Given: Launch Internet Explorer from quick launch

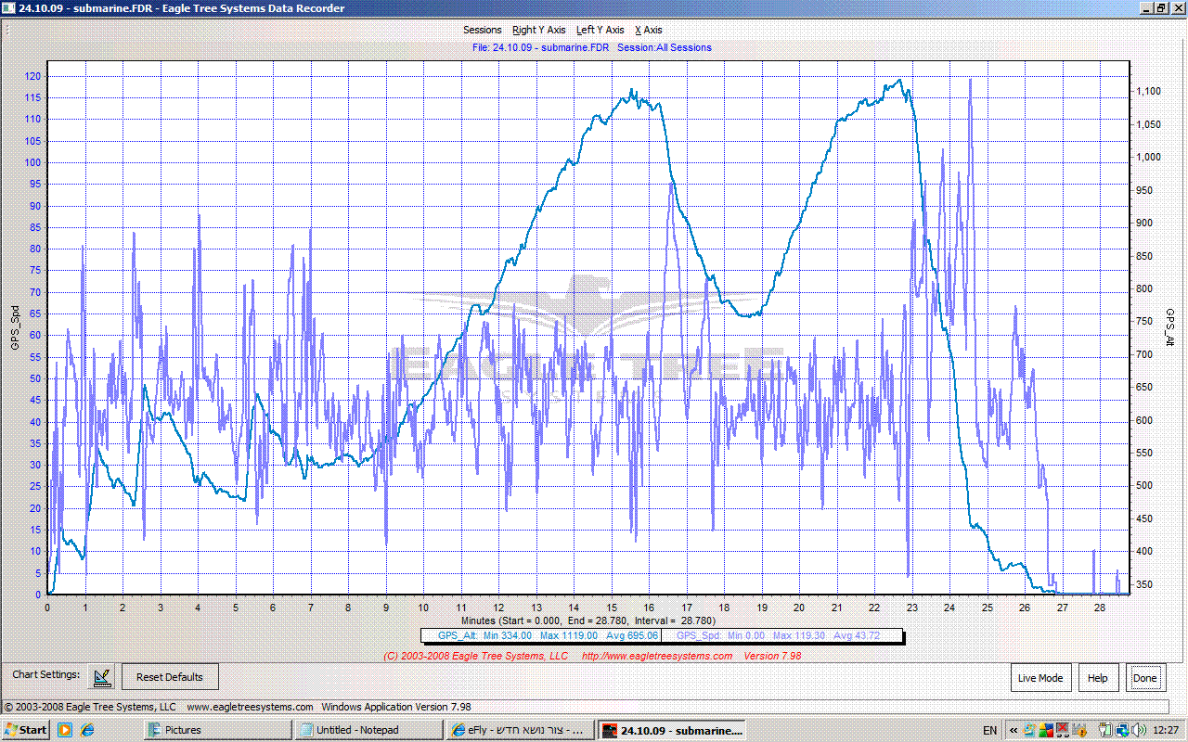Looking at the screenshot, I should click(87, 730).
